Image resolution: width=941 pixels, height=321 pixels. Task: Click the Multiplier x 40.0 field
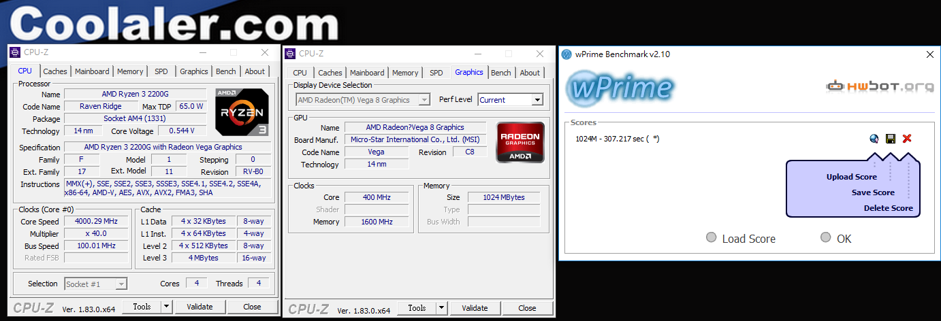pos(96,234)
